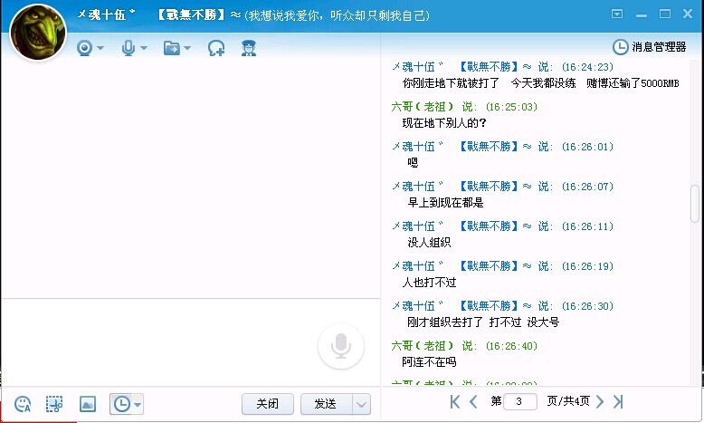Click the page number input field
Viewport: 704px width, 423px height.
click(519, 401)
